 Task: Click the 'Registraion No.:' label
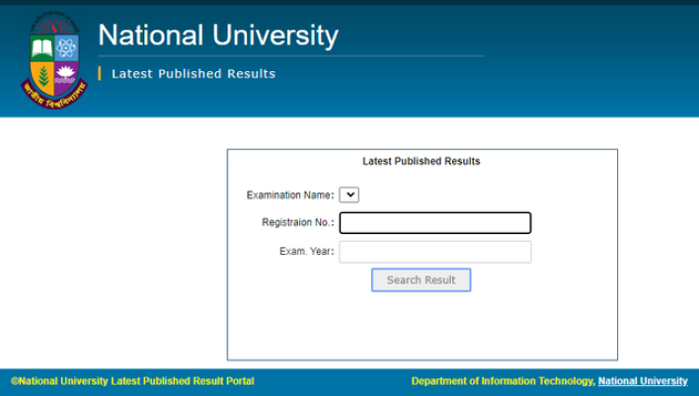[x=298, y=222]
